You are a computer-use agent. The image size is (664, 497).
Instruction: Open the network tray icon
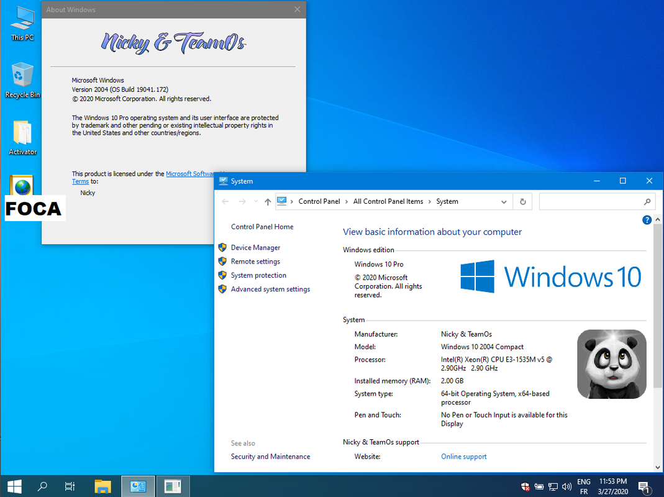[553, 486]
